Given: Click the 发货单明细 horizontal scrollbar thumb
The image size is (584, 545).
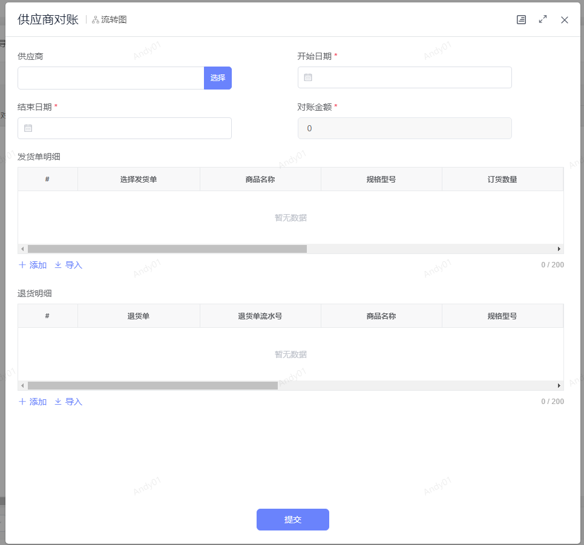Looking at the screenshot, I should pos(167,249).
